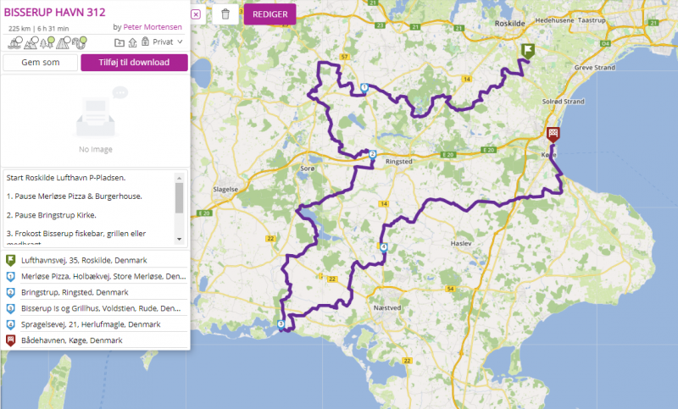Click the route title 'BISSERUP HAVN 312'
This screenshot has width=678, height=409.
point(54,12)
